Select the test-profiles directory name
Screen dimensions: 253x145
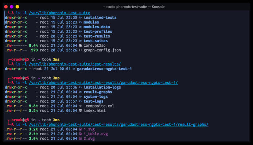coord(98,32)
